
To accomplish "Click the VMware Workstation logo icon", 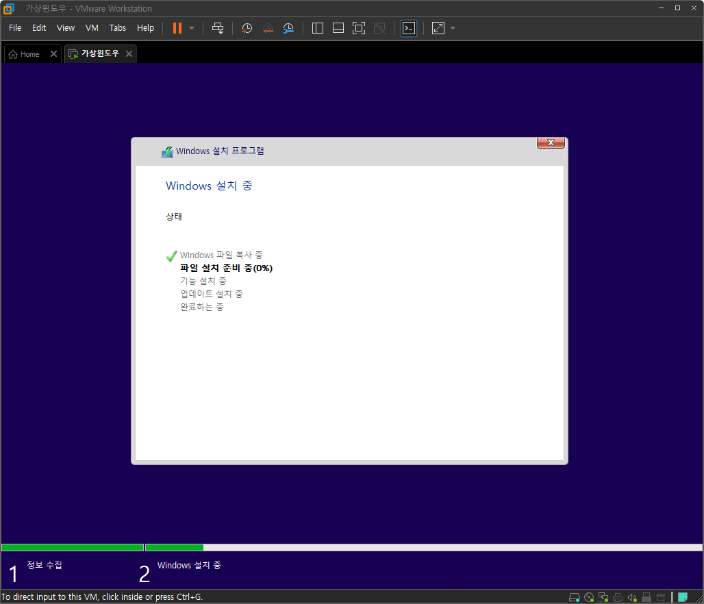I will point(9,8).
